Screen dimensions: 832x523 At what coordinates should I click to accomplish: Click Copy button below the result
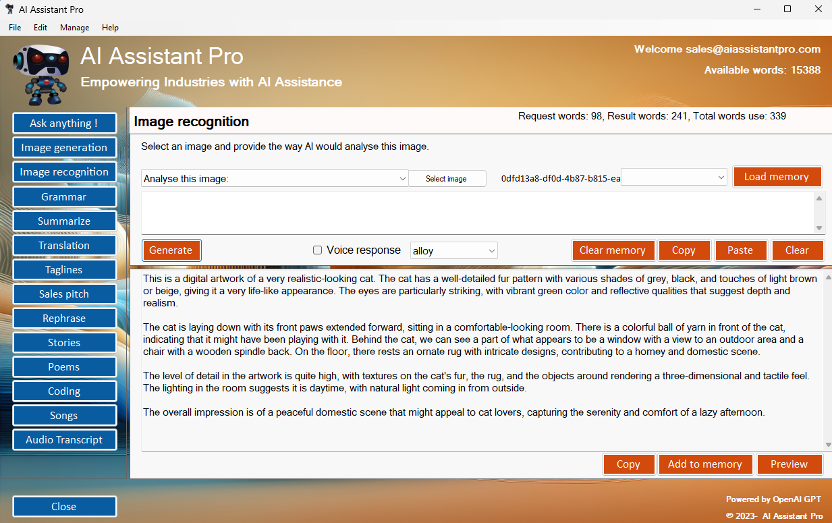click(628, 464)
